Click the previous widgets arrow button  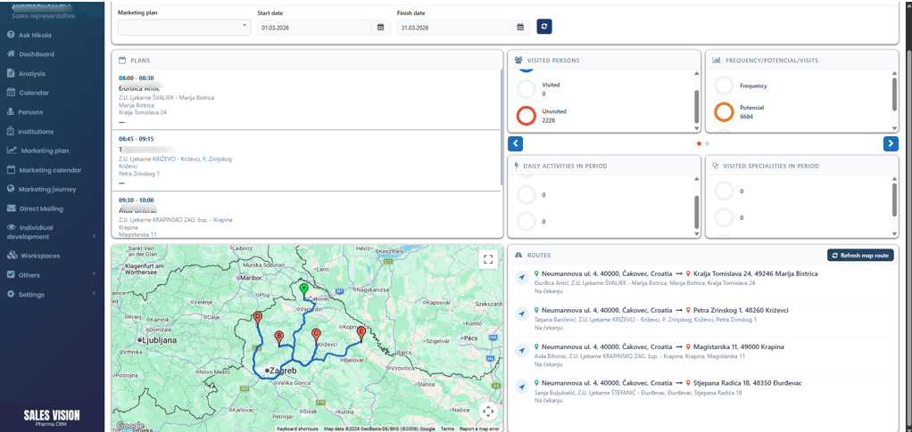[x=515, y=144]
